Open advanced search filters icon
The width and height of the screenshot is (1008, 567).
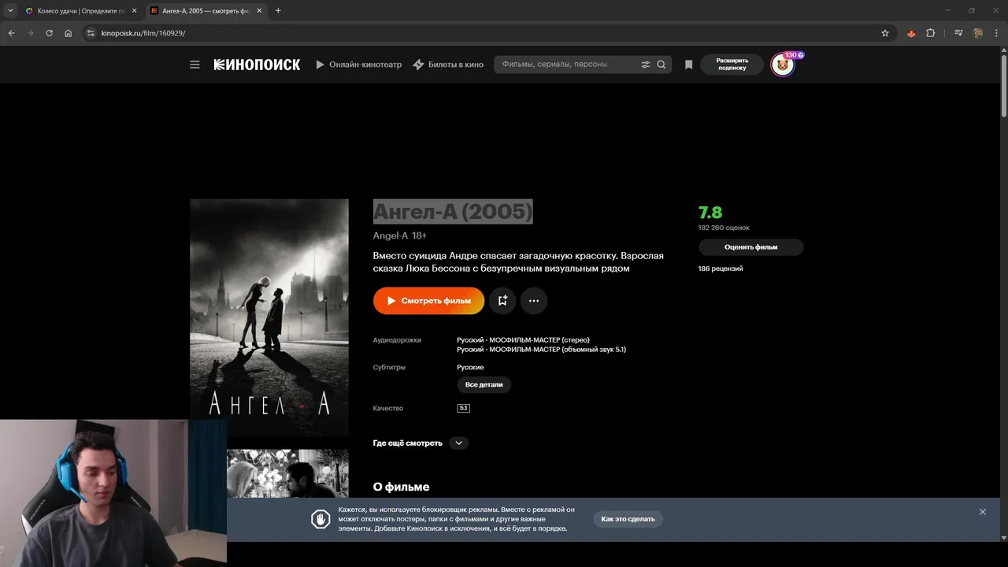[x=646, y=65]
